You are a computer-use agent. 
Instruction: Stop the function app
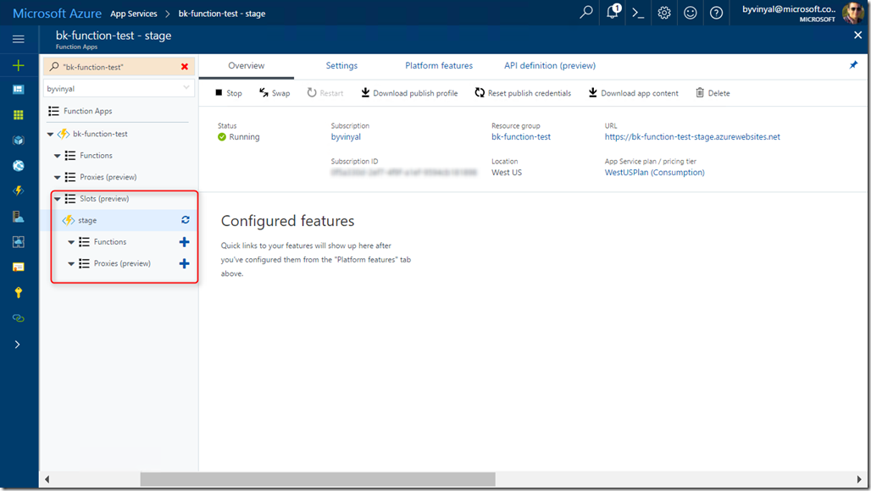(228, 93)
